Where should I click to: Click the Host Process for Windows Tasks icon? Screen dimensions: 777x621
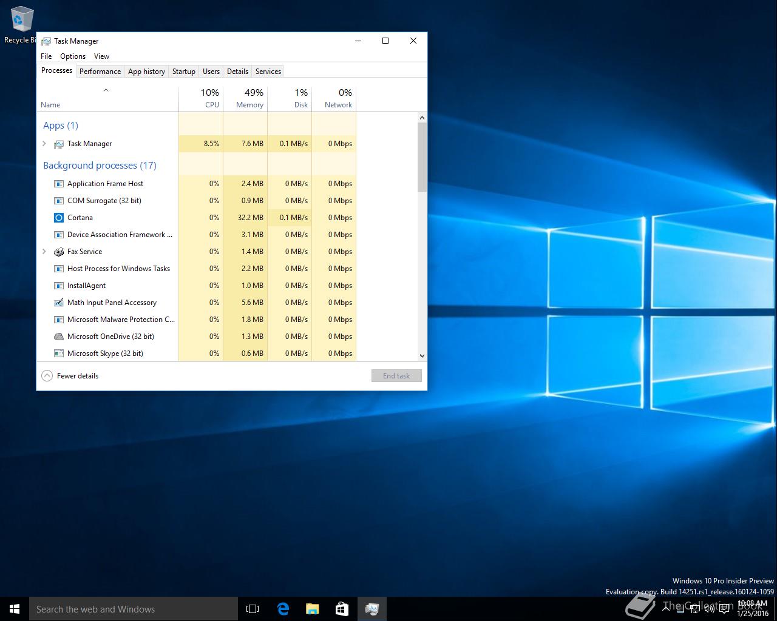coord(59,269)
